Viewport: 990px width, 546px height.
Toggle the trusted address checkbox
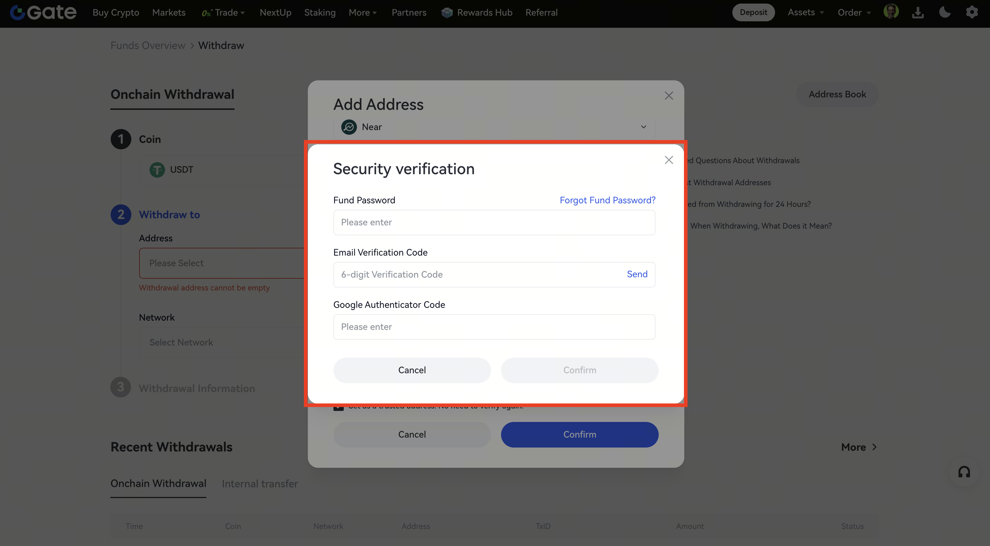point(338,407)
